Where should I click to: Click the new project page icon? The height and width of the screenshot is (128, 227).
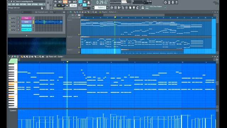click(x=130, y=7)
